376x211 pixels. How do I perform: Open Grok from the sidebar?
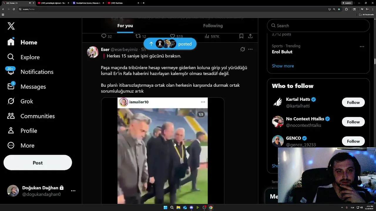(20, 101)
